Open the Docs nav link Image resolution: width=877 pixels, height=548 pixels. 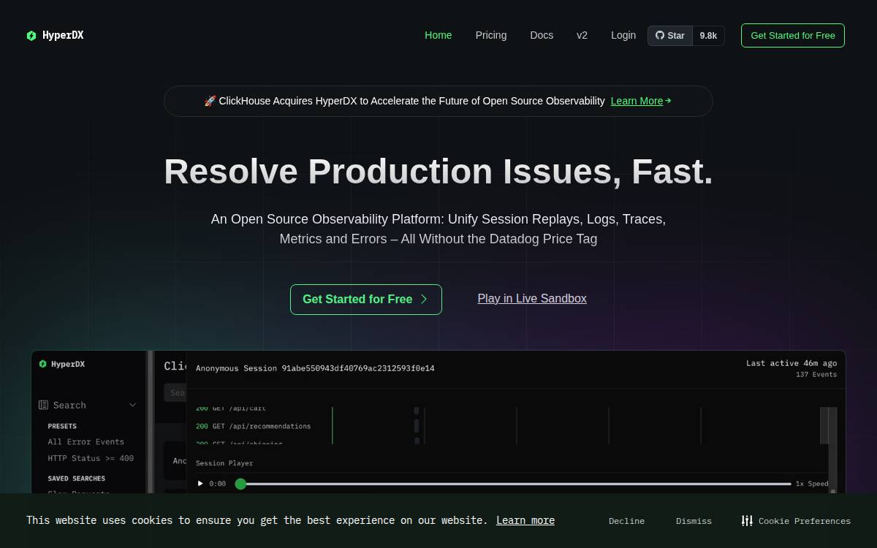pos(542,35)
